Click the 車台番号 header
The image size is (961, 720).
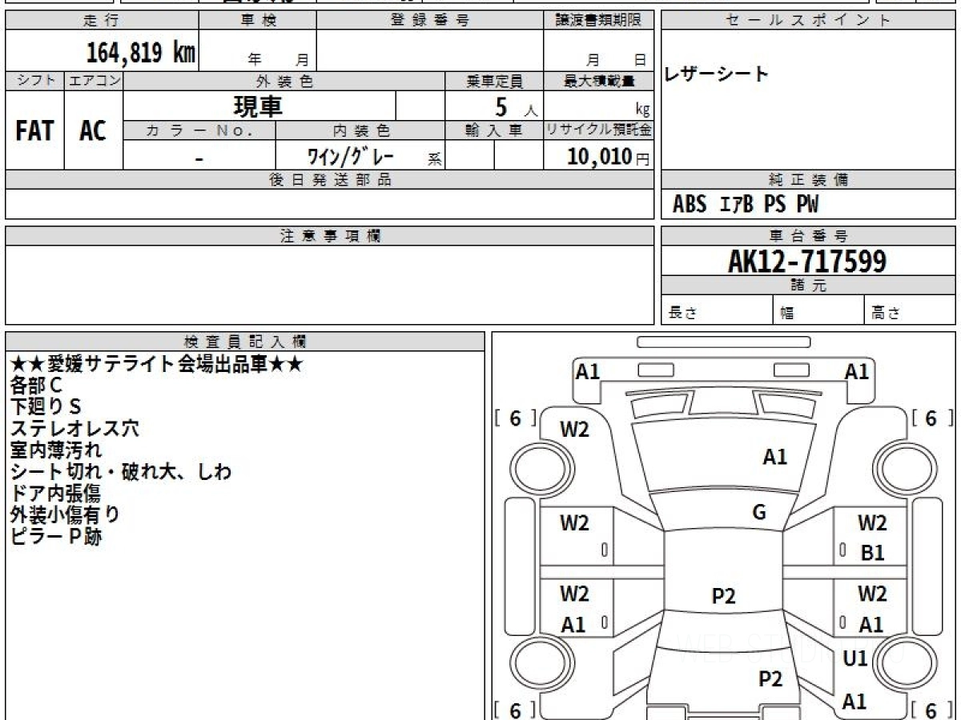(x=808, y=236)
